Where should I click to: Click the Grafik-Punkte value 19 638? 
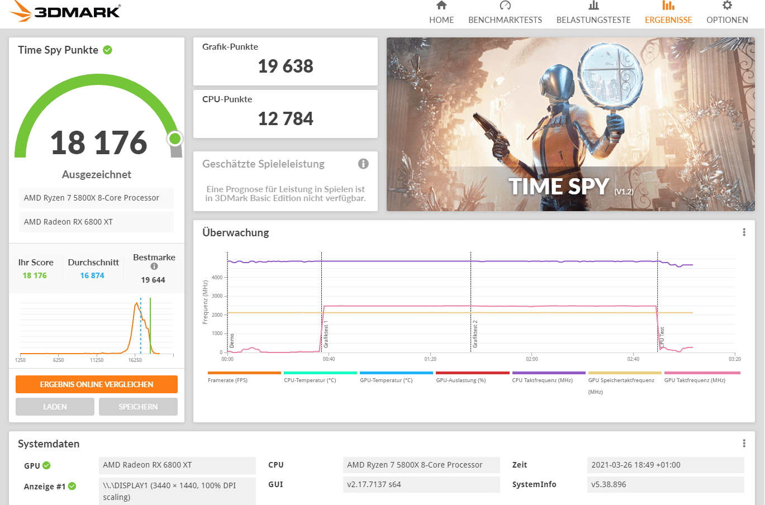[286, 66]
